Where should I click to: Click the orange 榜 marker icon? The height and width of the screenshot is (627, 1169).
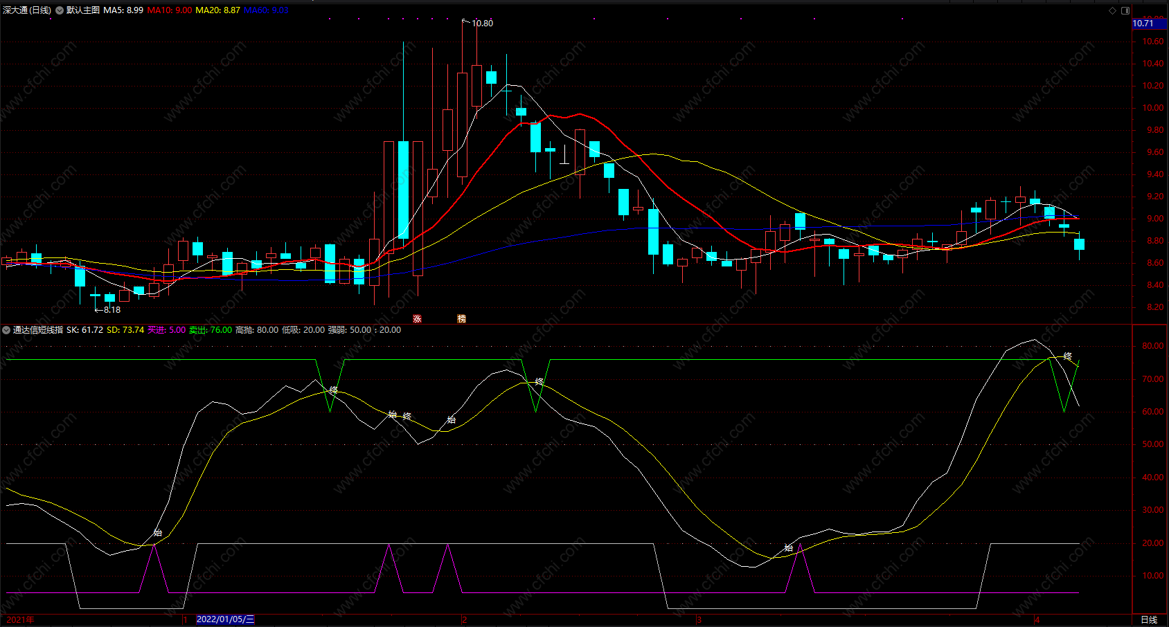tap(461, 319)
